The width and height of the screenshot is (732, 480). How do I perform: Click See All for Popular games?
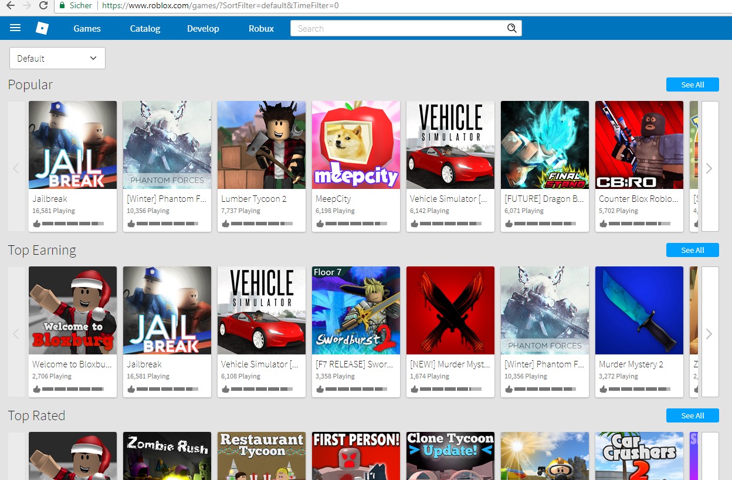[693, 84]
